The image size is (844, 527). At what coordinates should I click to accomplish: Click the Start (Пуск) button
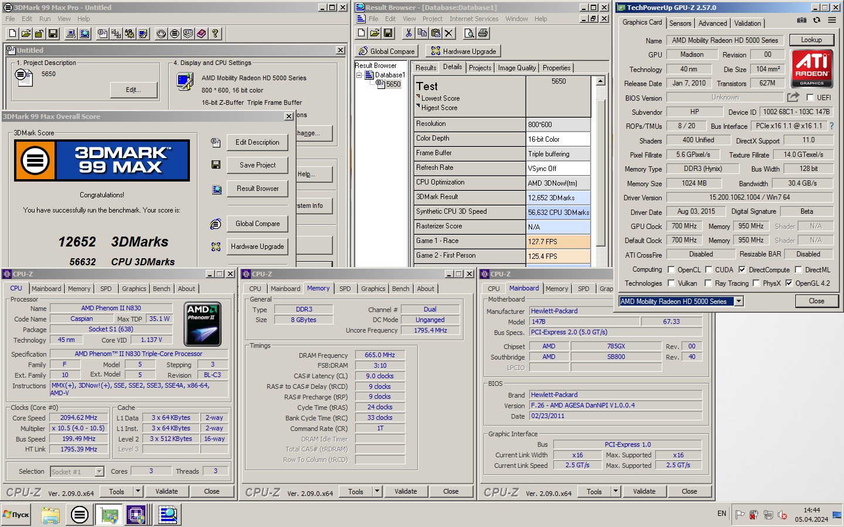coord(16,515)
